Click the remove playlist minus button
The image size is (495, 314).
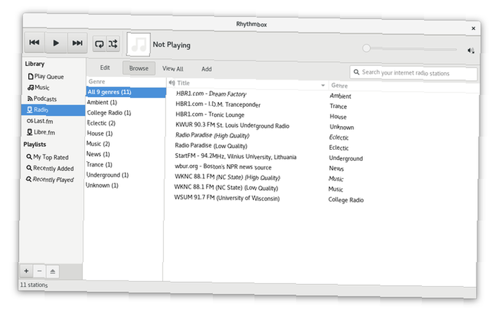(40, 271)
